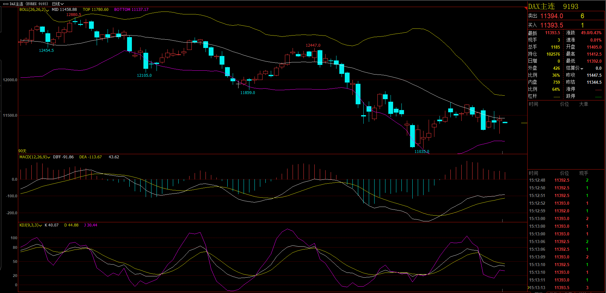606x293 pixels.
Task: Click the 昨结 value 11344.5
Action: pyautogui.click(x=594, y=82)
